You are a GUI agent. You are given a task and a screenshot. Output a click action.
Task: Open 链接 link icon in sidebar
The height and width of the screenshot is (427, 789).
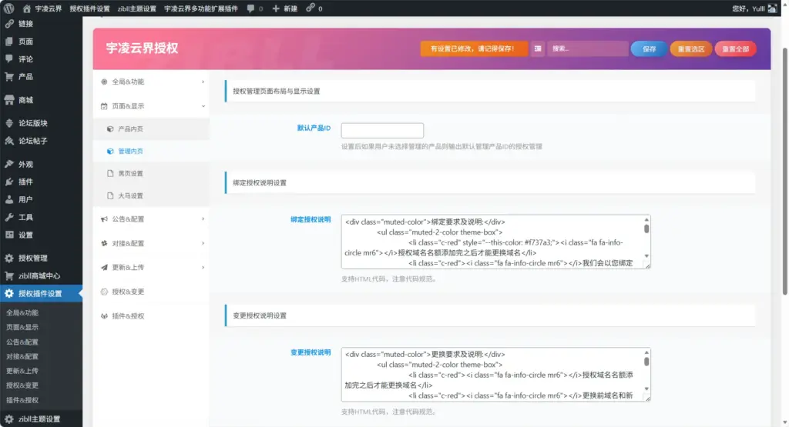click(9, 24)
